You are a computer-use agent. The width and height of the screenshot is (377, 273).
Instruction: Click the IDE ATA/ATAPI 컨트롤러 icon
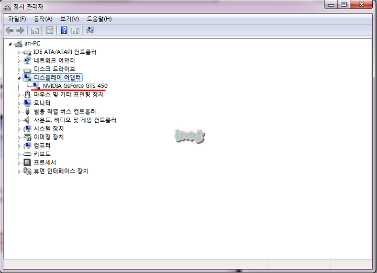point(27,52)
